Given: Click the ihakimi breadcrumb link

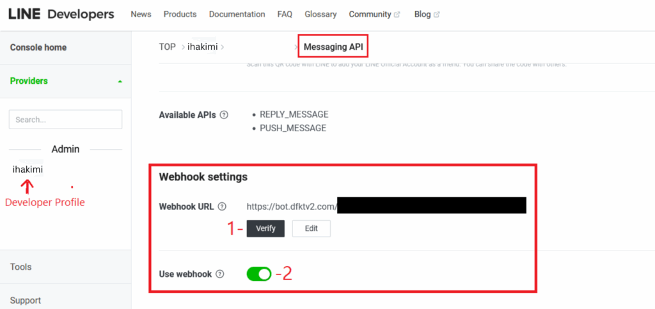Looking at the screenshot, I should click(x=203, y=47).
